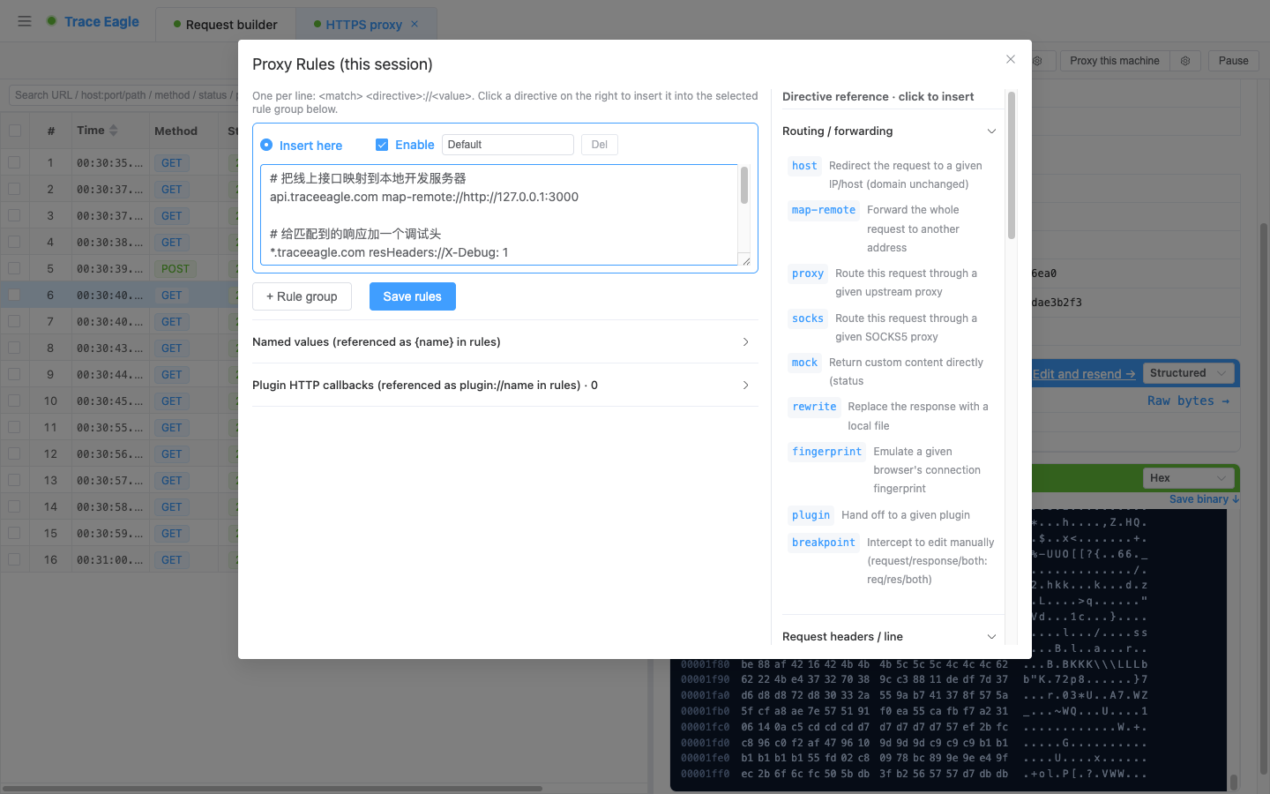This screenshot has width=1270, height=794.
Task: Insert the breakpoint directive
Action: coord(824,543)
